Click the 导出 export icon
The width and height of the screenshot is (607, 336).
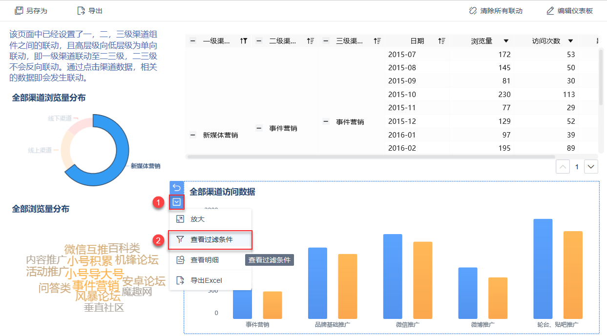81,10
